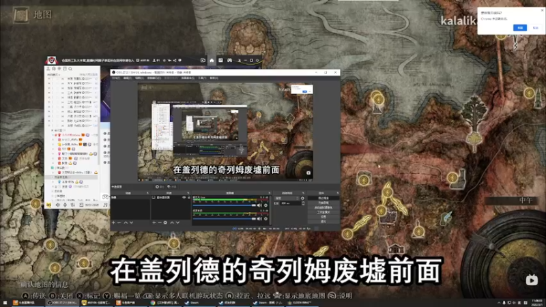Viewport: 546px width, 307px height.
Task: Open the 工具 menu in OBS
Action: tap(202, 78)
